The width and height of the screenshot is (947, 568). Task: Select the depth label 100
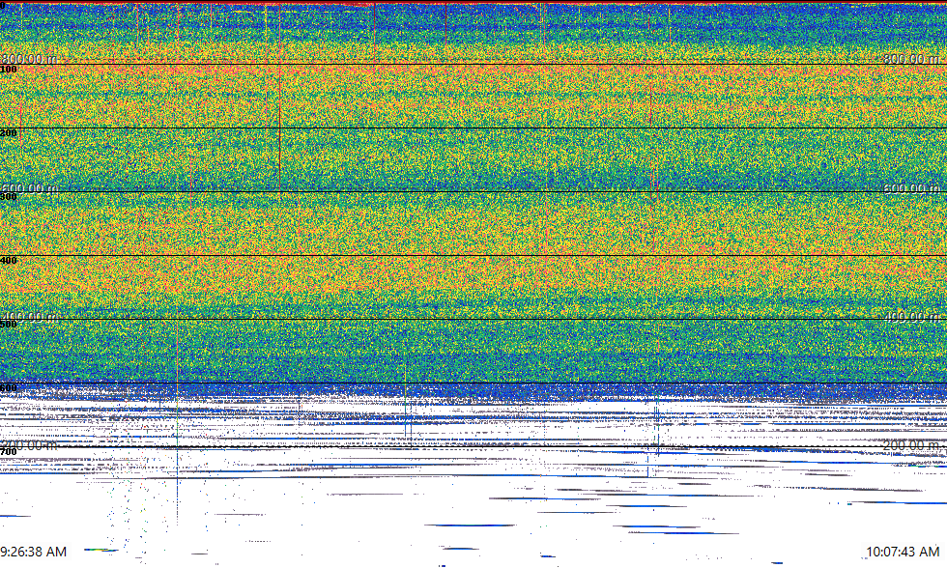(x=9, y=70)
